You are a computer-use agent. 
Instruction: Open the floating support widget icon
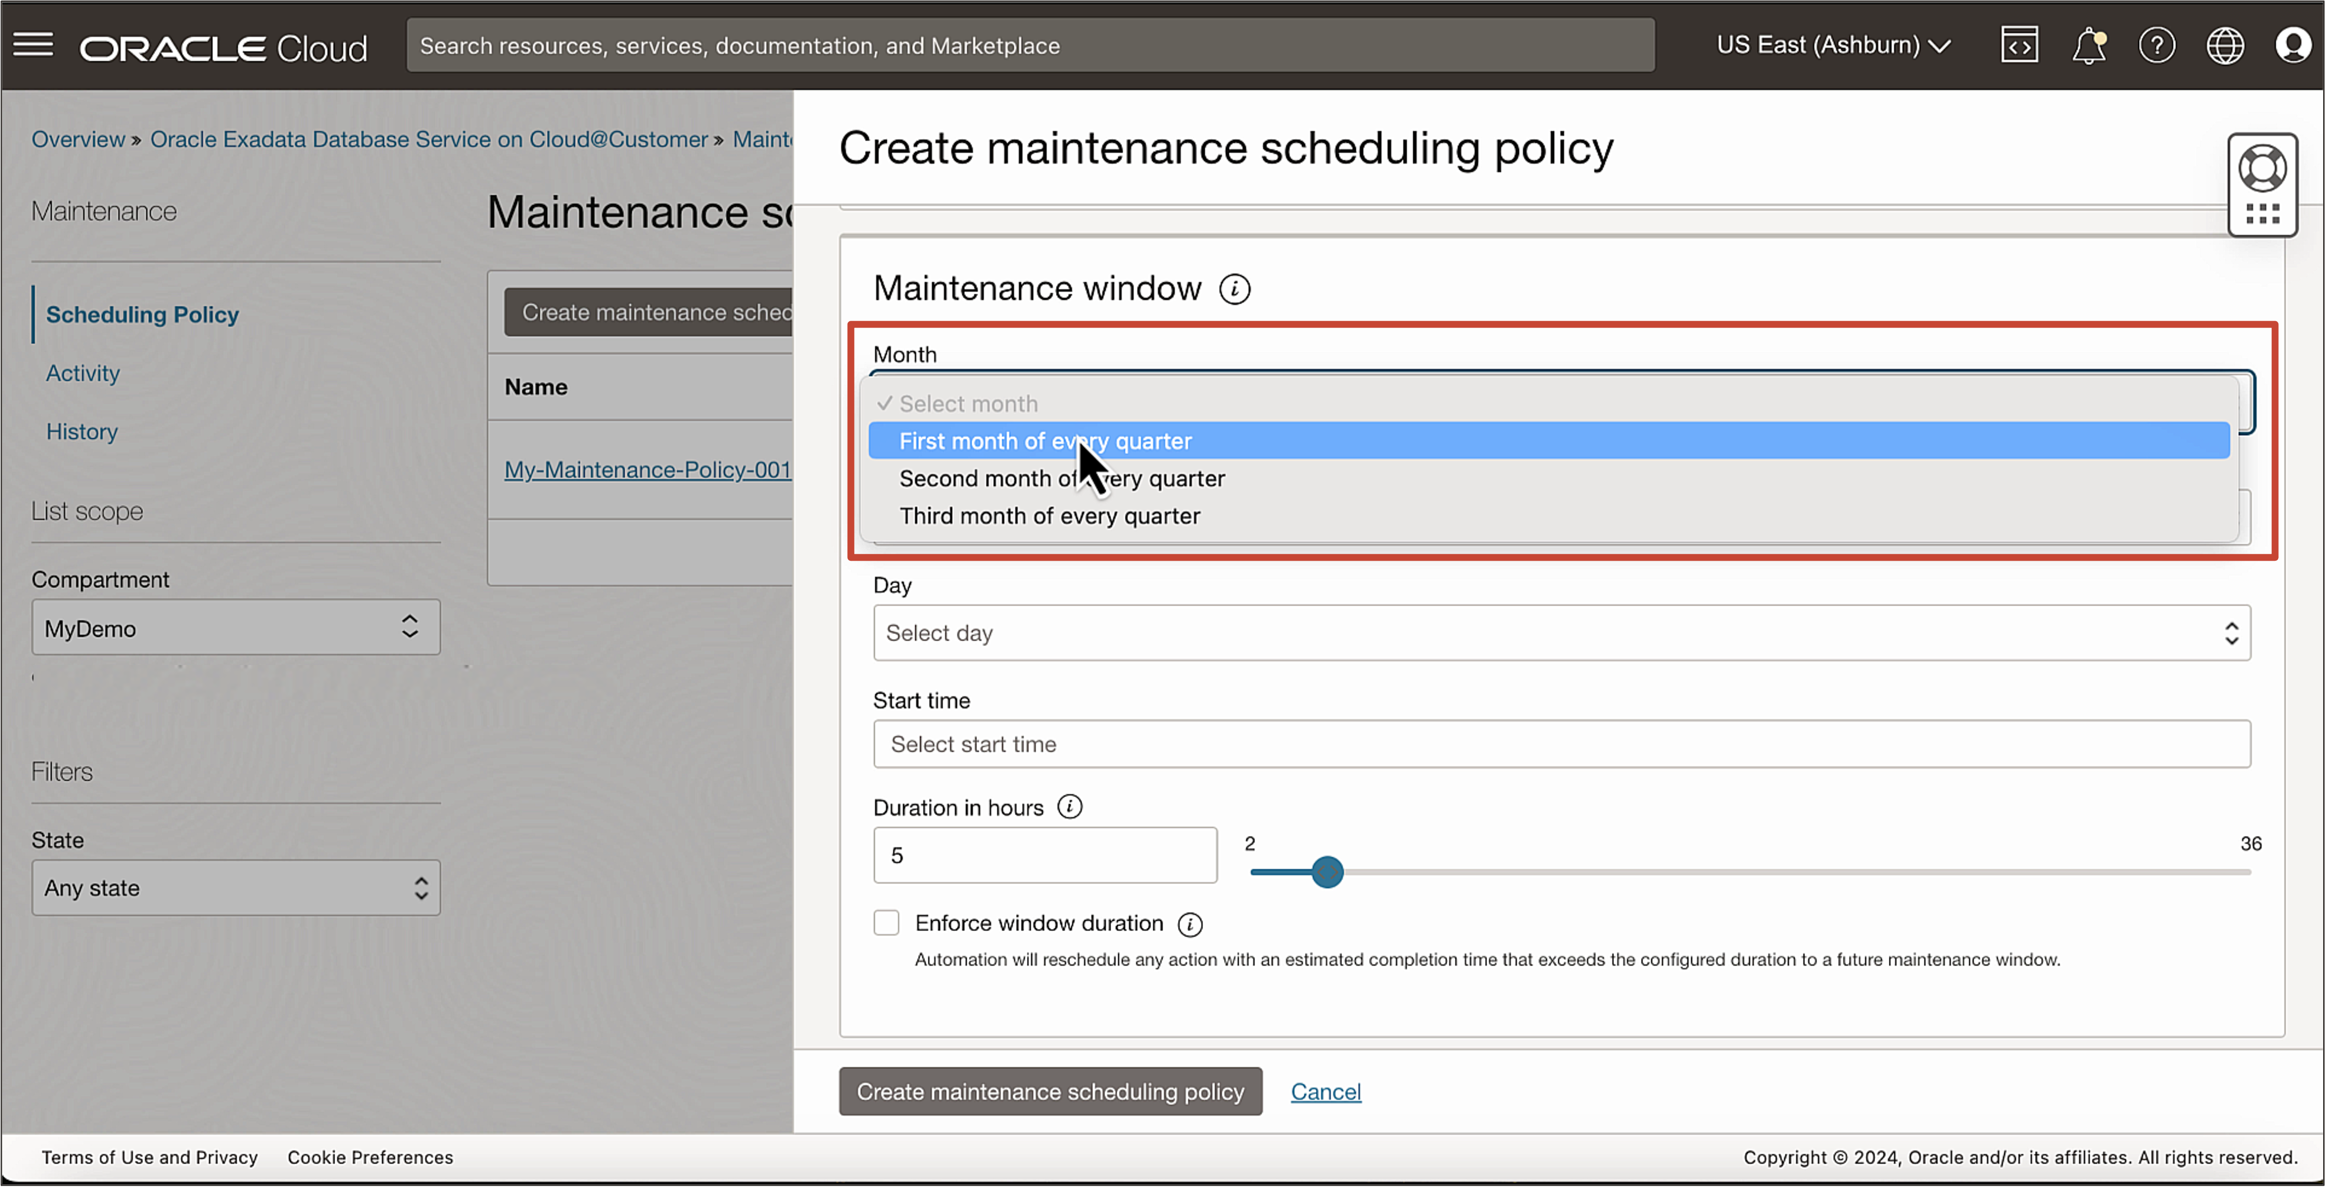coord(2262,168)
